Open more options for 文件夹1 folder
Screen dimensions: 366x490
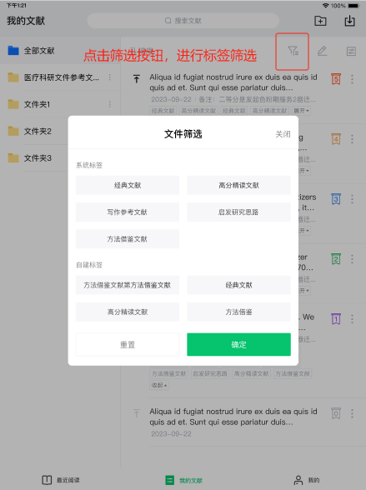110,104
